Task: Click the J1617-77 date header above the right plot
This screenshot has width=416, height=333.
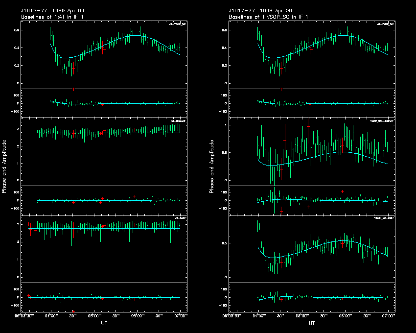Action: [260, 11]
